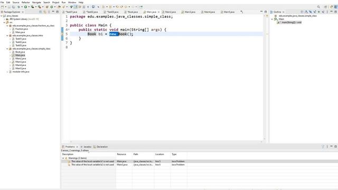Open dropdown arrow next to Debug icon
Image resolution: width=338 pixels, height=190 pixels.
(22, 7)
